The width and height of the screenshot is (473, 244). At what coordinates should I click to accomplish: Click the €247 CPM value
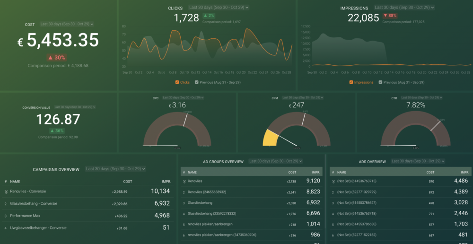point(297,105)
